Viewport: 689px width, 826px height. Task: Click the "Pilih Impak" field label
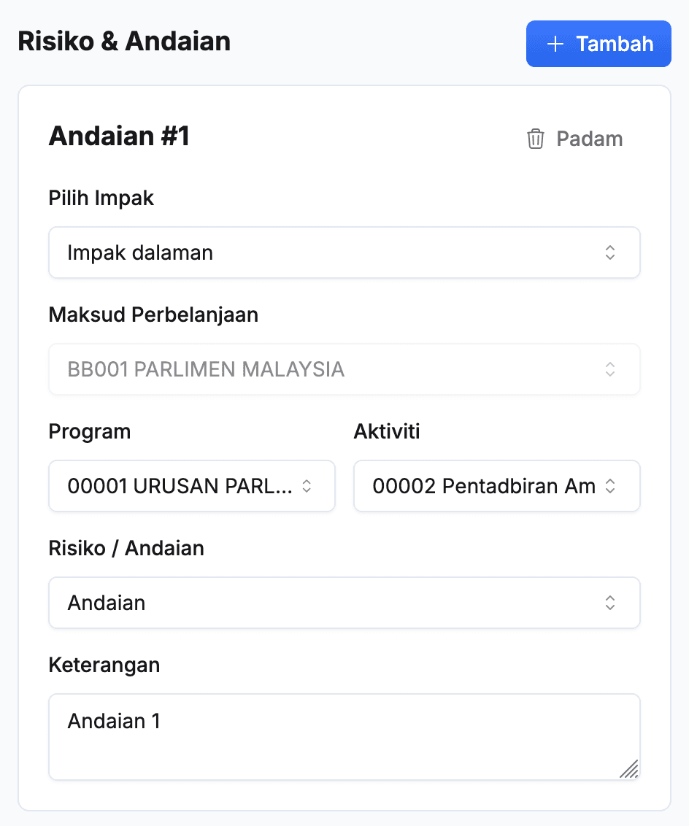click(101, 198)
